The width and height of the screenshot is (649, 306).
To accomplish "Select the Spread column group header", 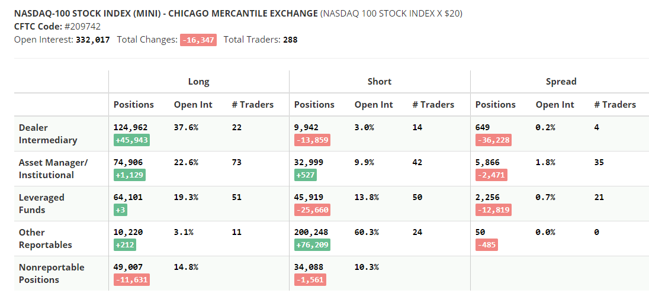I will [561, 82].
